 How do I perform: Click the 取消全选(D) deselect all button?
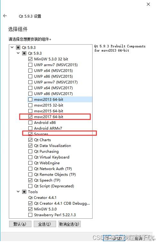tap(69, 224)
